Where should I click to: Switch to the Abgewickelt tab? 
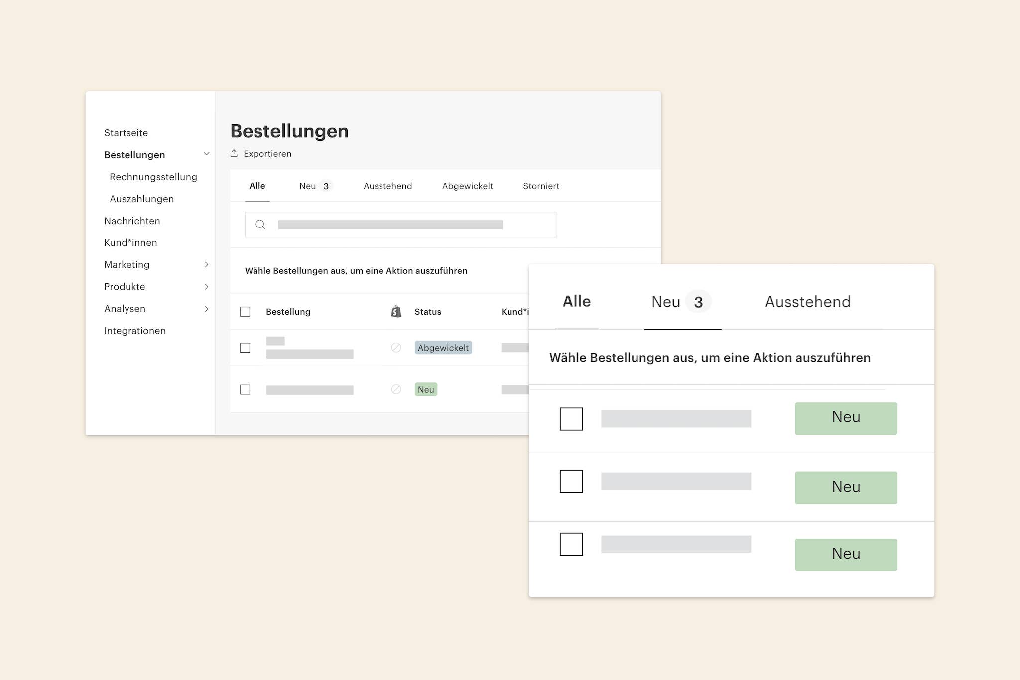tap(467, 186)
